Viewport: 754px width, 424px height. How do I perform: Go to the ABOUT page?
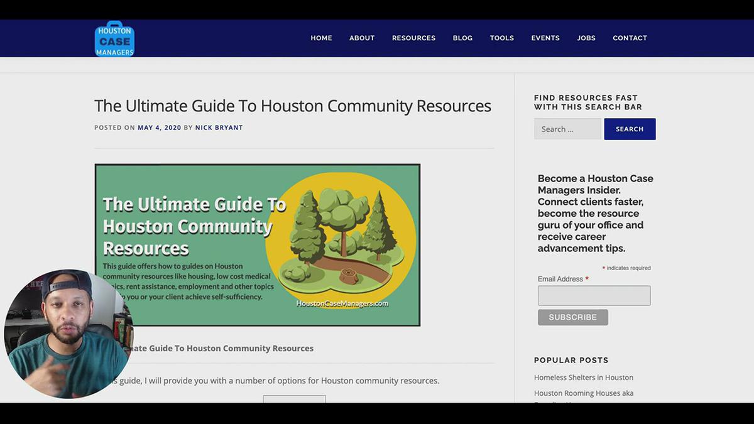(x=362, y=38)
